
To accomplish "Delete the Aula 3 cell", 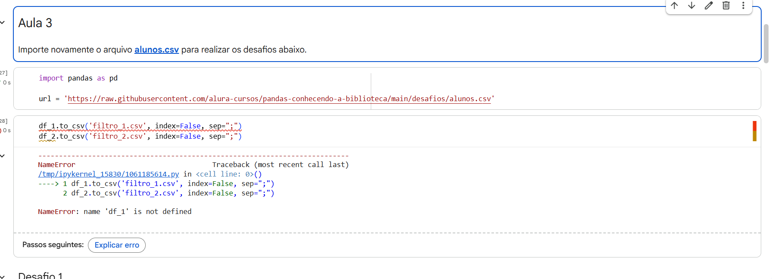I will point(726,6).
